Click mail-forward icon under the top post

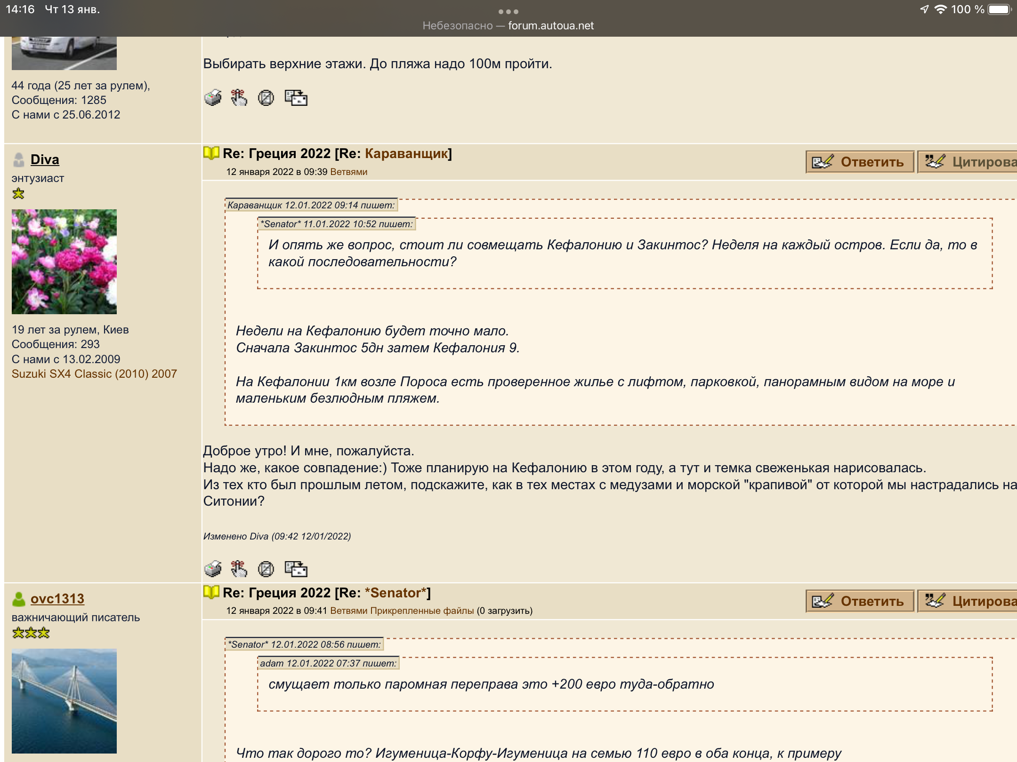pyautogui.click(x=296, y=98)
